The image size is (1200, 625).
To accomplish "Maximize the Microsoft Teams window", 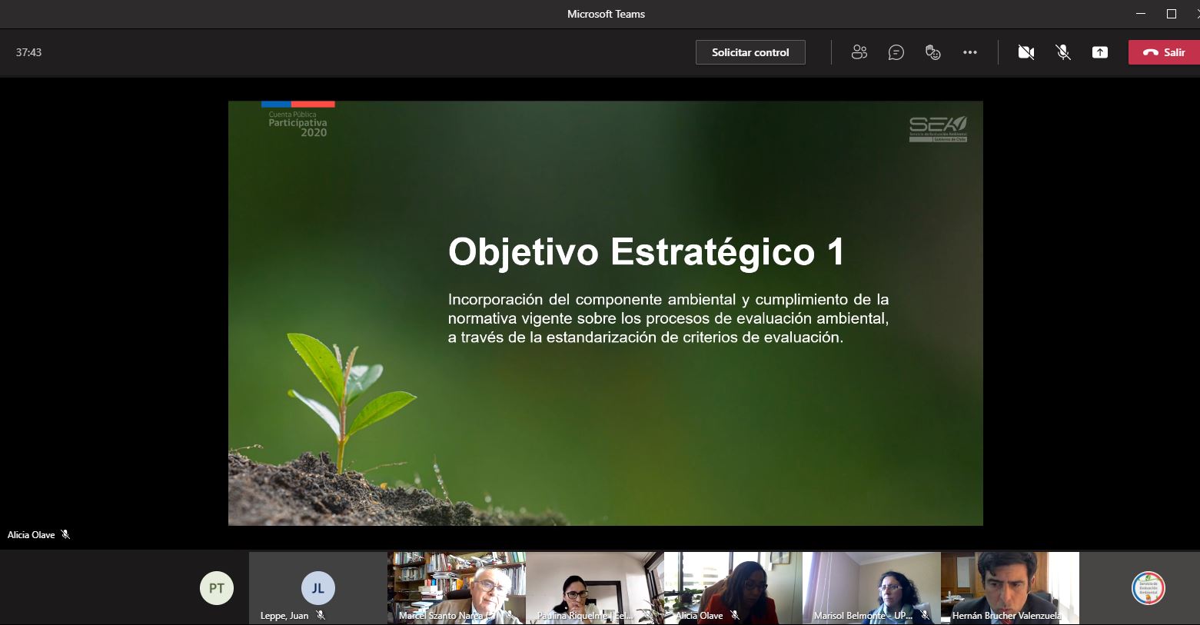I will 1171,14.
